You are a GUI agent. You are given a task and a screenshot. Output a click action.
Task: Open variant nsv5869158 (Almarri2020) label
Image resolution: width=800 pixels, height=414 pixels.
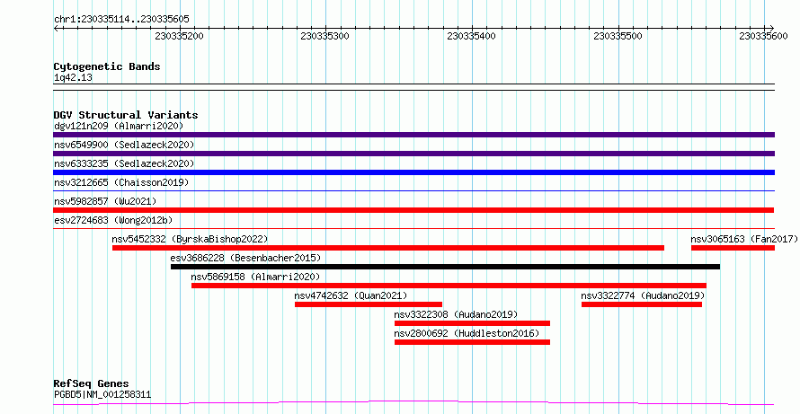pos(255,277)
